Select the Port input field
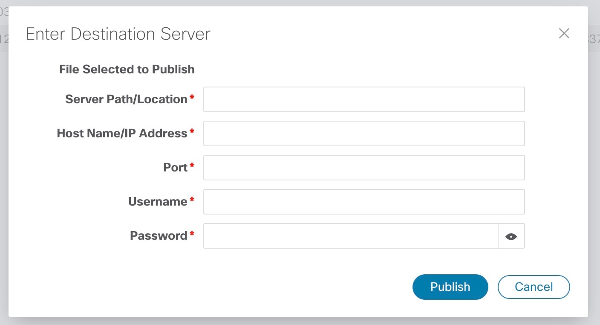Image resolution: width=600 pixels, height=325 pixels. (363, 168)
